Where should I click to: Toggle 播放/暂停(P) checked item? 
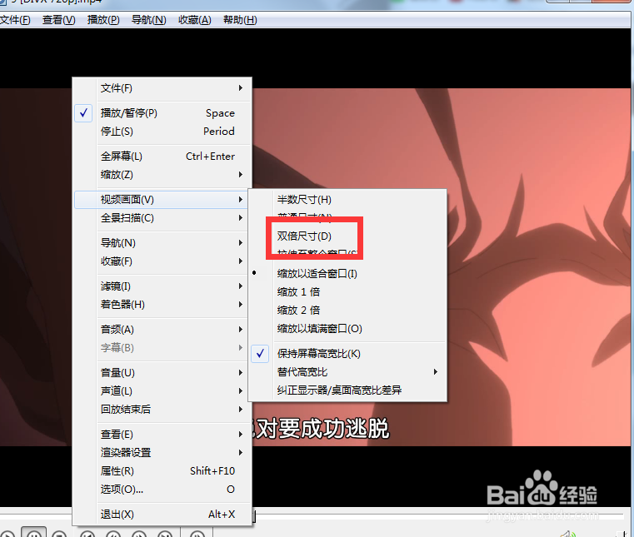click(x=162, y=113)
